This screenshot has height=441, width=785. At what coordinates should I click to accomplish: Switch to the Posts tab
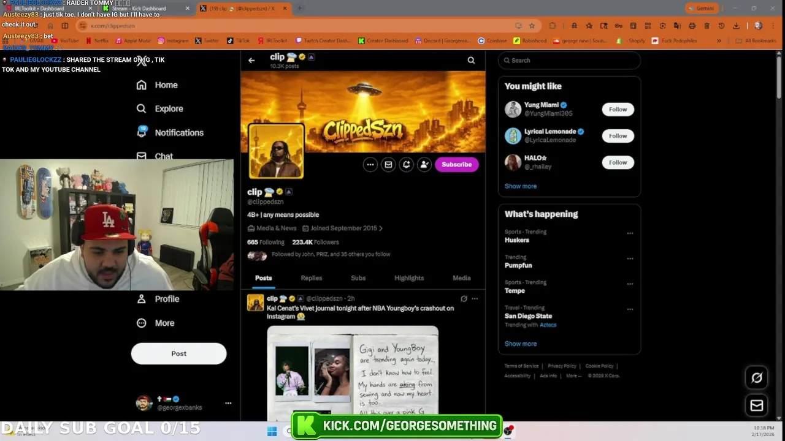point(264,278)
